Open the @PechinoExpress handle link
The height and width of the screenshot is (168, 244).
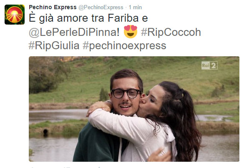(101, 8)
